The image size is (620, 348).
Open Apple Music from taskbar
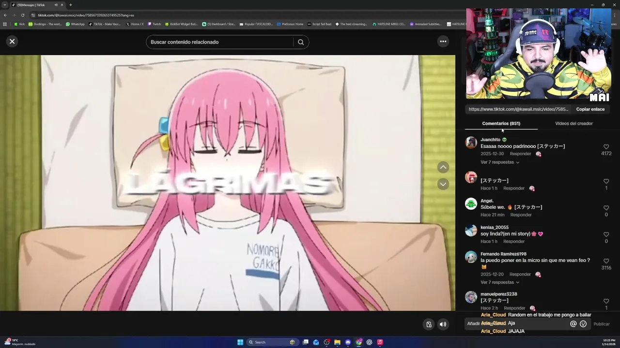(x=380, y=342)
